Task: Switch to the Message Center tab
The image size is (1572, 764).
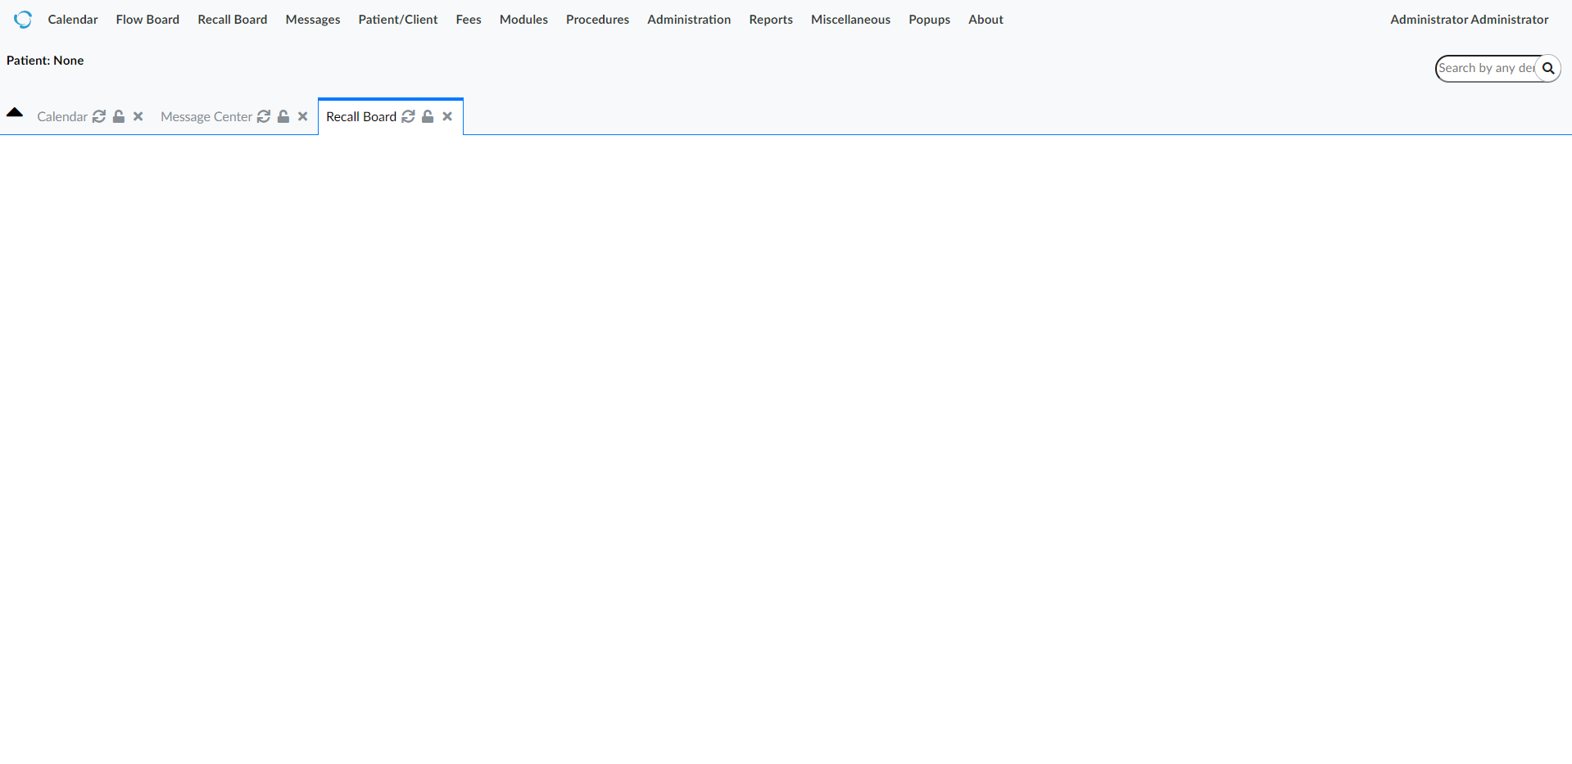Action: click(206, 116)
